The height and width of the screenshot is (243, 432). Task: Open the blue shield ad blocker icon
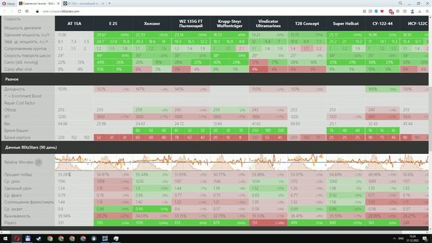point(376,11)
